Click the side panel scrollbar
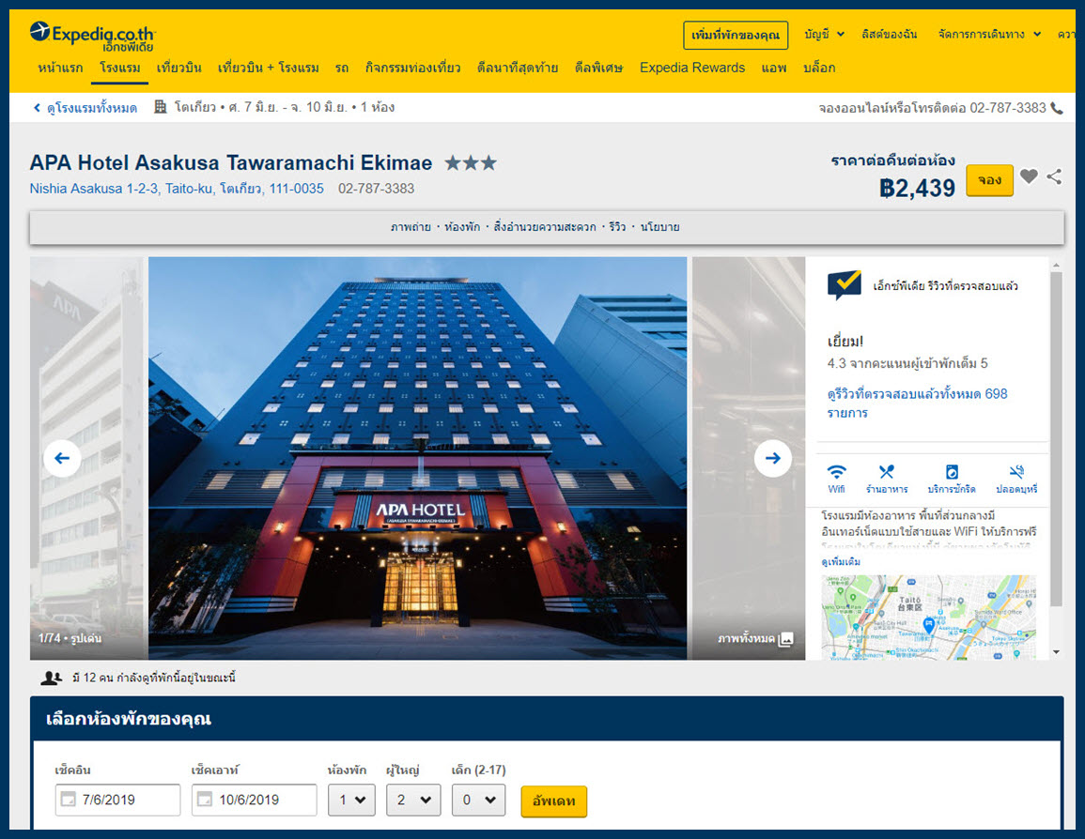 [x=1056, y=439]
